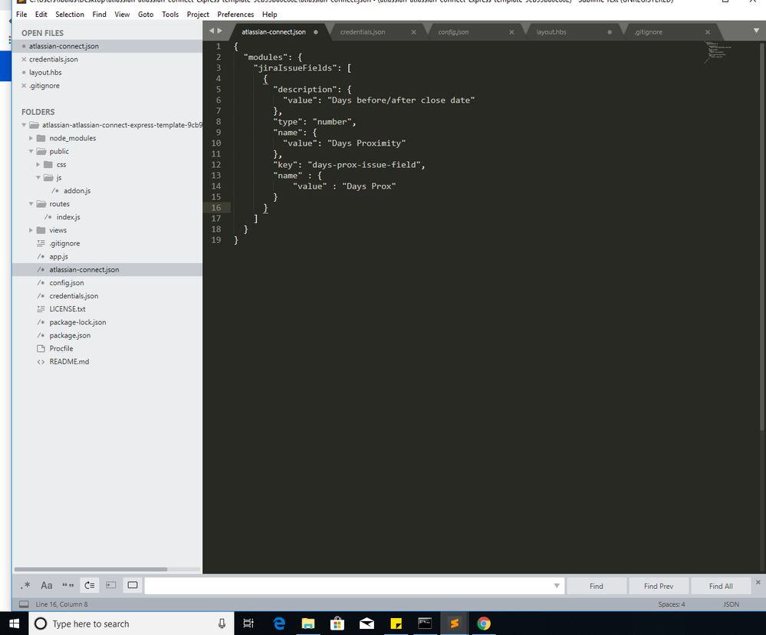Open the View menu
Viewport: 766px width, 635px height.
coord(122,14)
